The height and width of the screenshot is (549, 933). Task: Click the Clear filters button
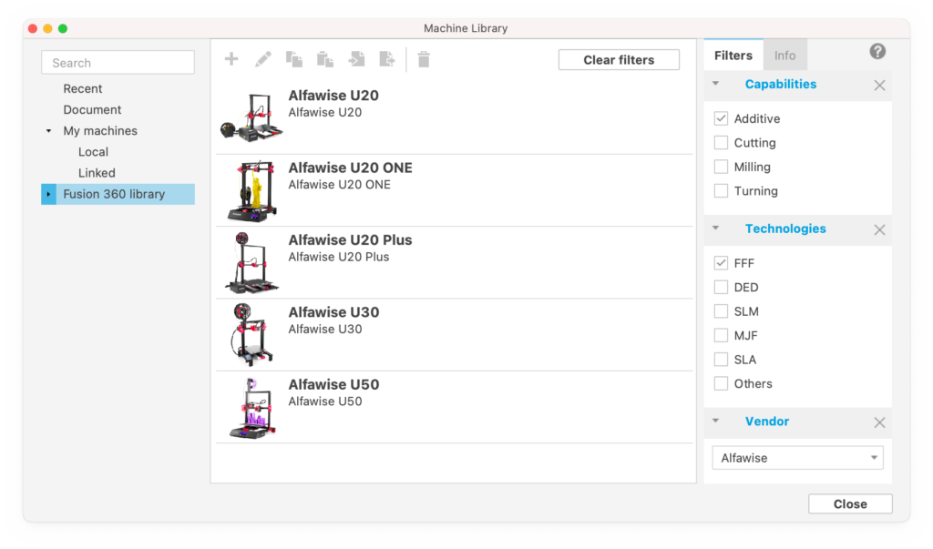click(x=619, y=59)
